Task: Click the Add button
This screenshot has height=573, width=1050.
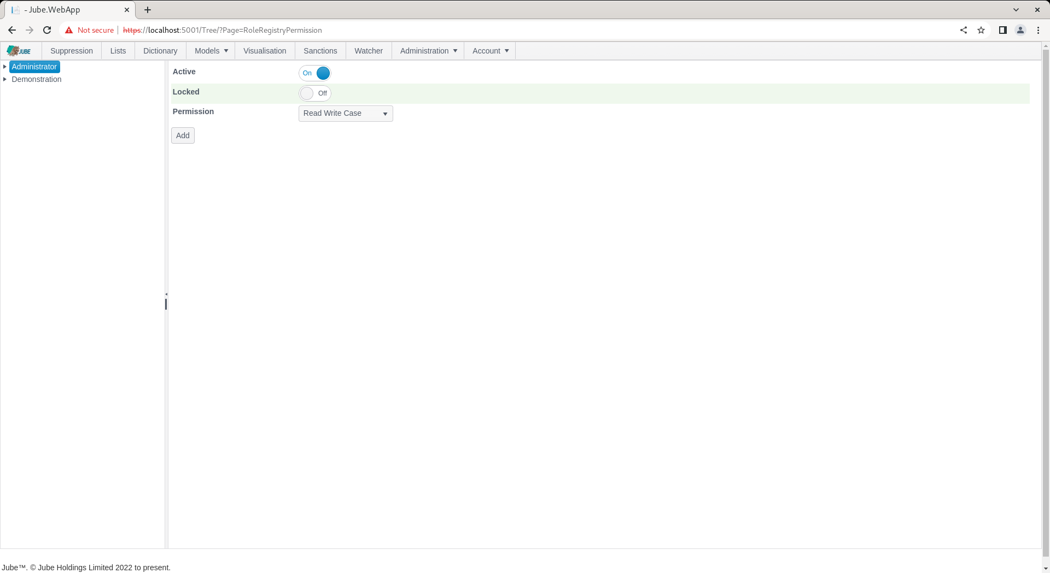Action: click(183, 135)
